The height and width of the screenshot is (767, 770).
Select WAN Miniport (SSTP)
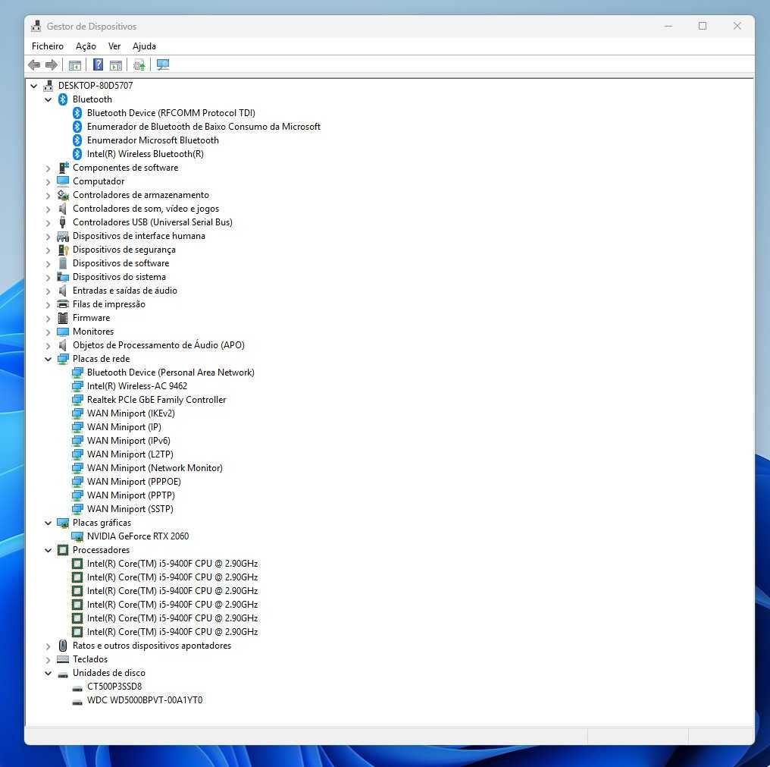[130, 509]
